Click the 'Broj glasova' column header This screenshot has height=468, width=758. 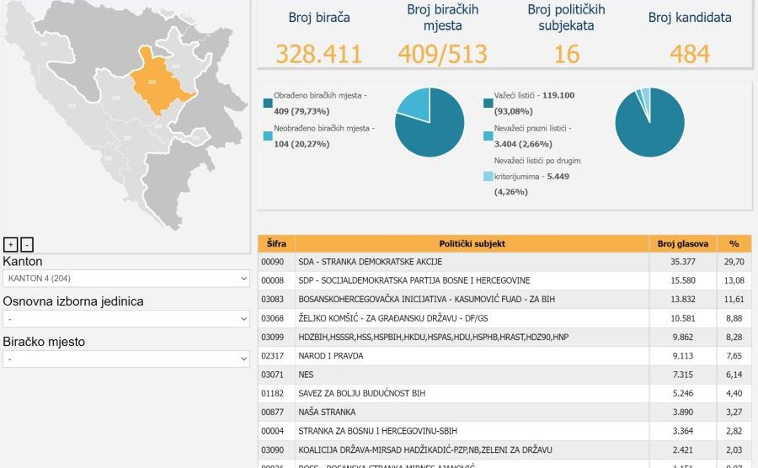tap(683, 244)
